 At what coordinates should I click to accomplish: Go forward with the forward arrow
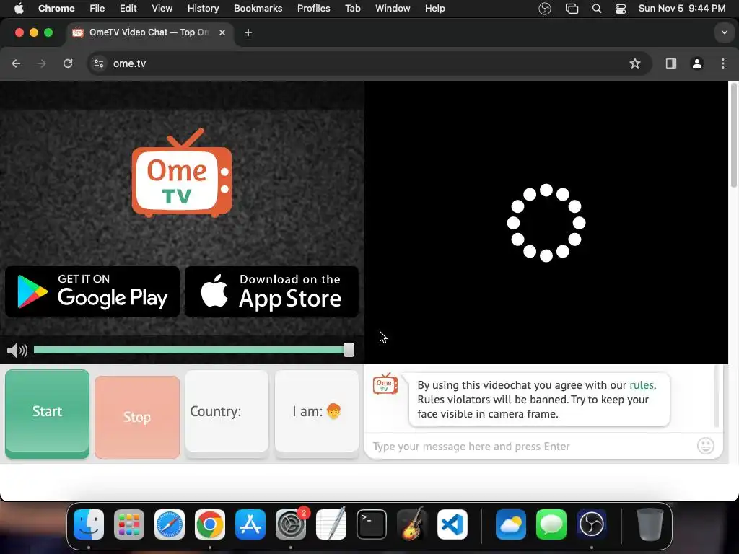tap(41, 63)
